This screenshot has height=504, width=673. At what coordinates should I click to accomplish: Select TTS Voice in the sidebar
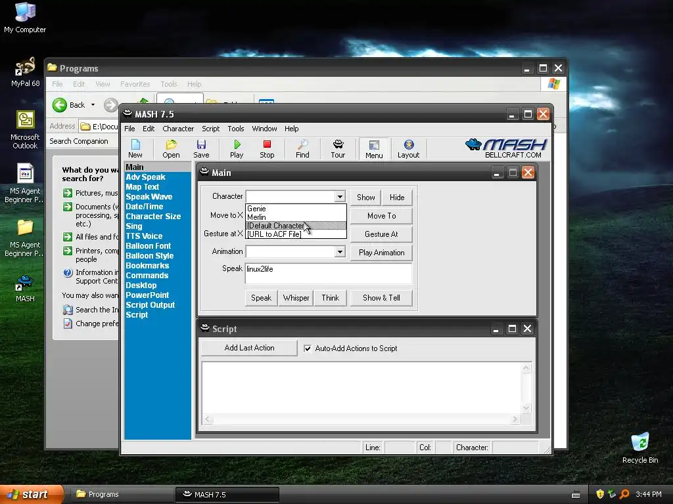(144, 236)
